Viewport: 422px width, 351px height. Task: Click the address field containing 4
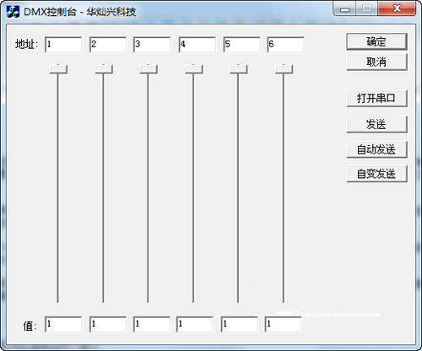(197, 45)
